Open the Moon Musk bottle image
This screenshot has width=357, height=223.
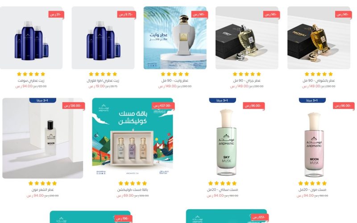(314, 145)
